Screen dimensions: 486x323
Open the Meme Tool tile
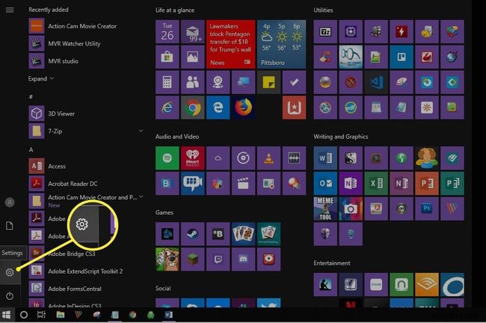(325, 208)
